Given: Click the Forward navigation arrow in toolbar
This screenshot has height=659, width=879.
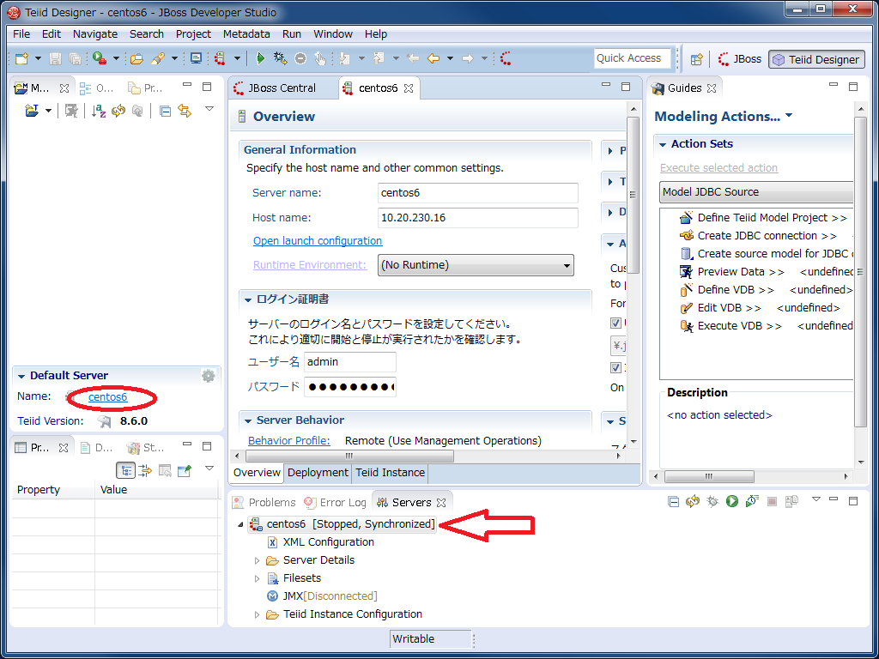Looking at the screenshot, I should click(468, 58).
